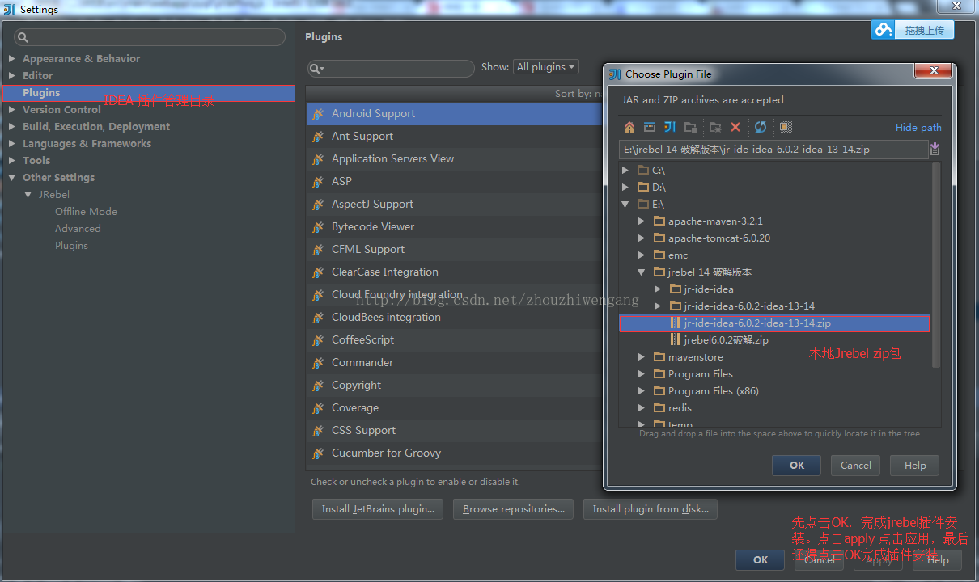
Task: Open Plugins page under JRebel
Action: [x=71, y=245]
